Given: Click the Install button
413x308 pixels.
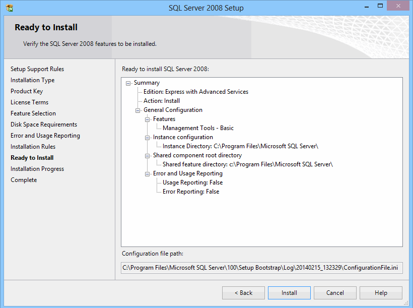Looking at the screenshot, I should (289, 293).
